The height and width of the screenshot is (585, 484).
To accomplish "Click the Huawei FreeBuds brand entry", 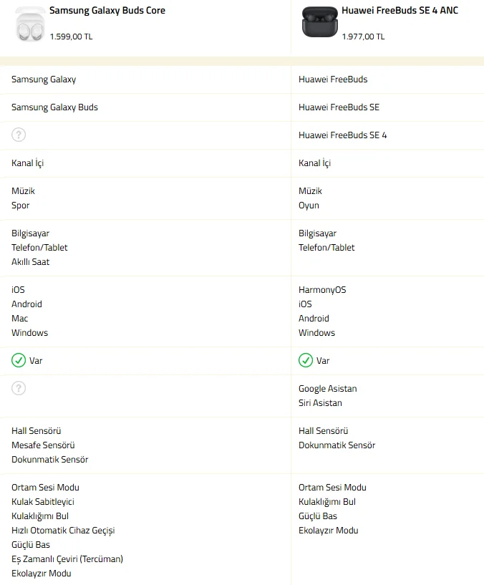I will point(333,79).
